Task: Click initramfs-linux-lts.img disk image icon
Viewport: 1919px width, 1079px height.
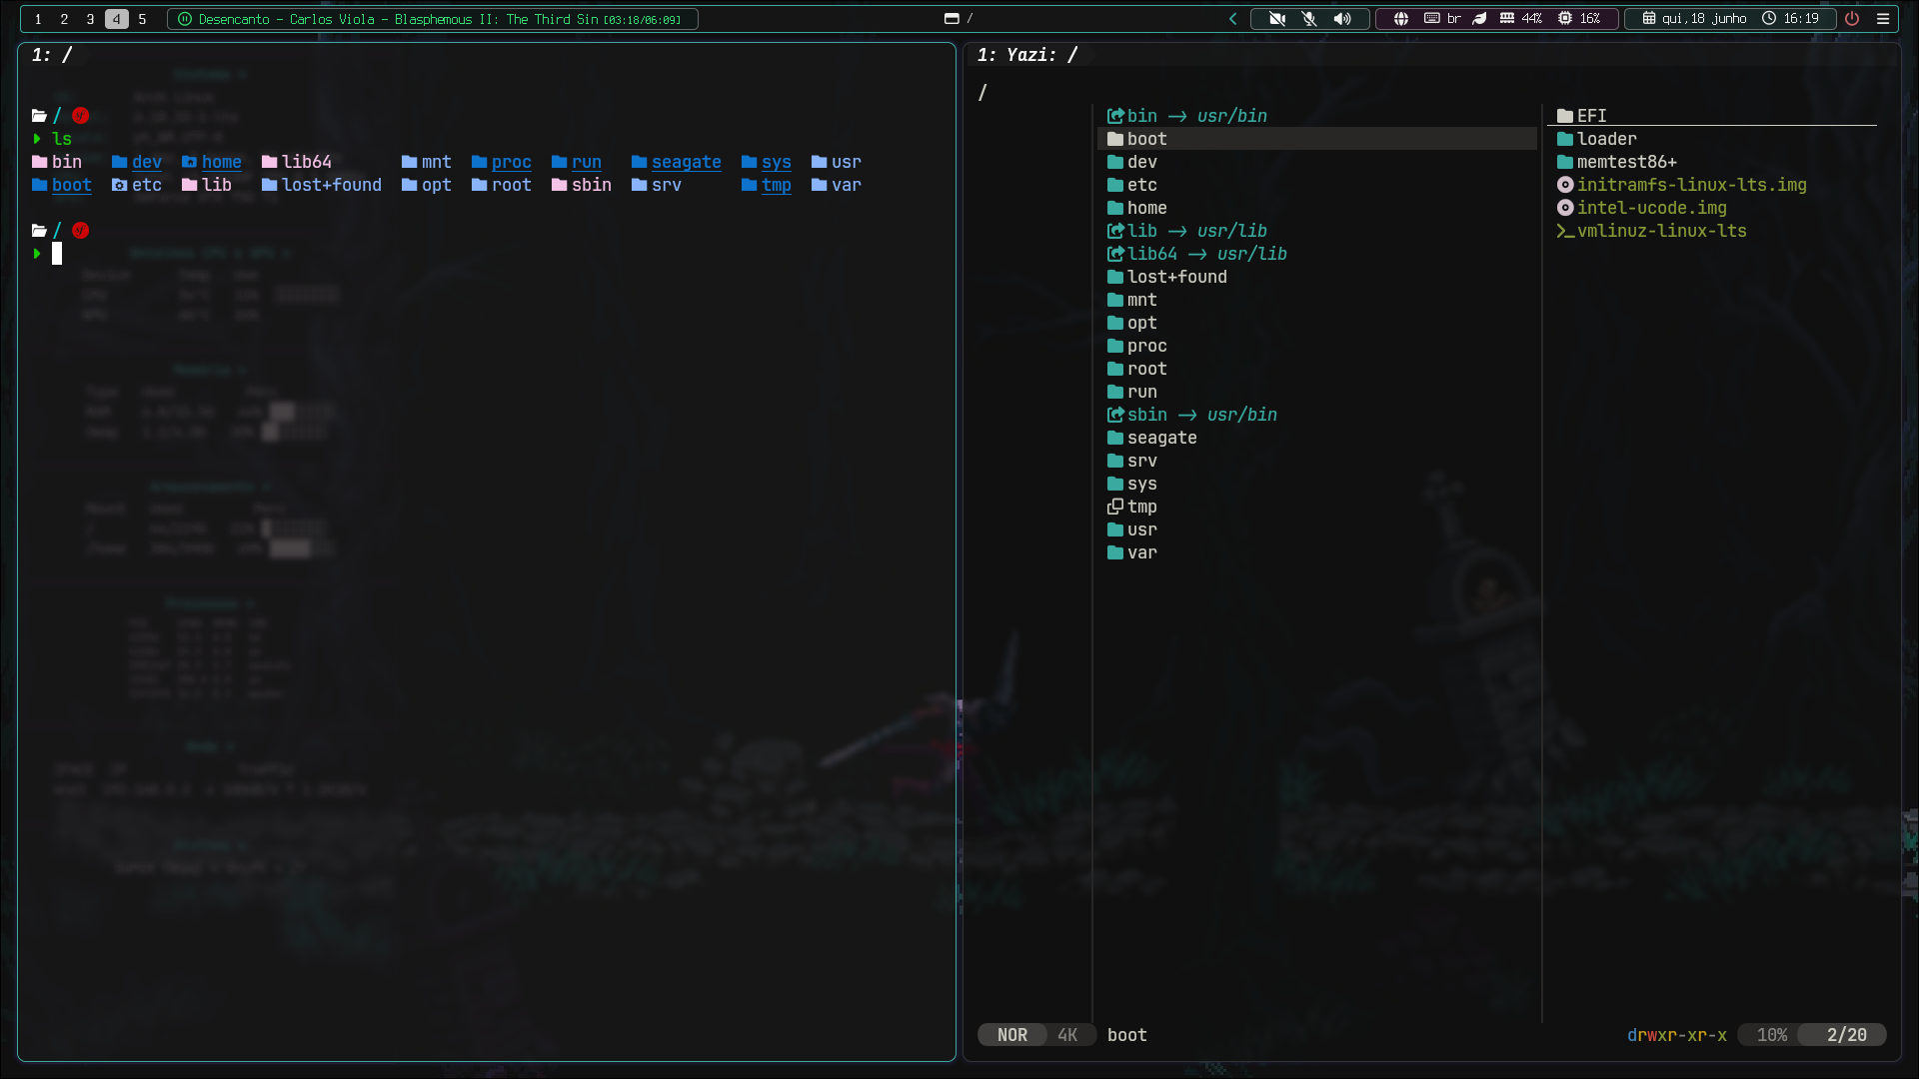Action: pos(1565,185)
